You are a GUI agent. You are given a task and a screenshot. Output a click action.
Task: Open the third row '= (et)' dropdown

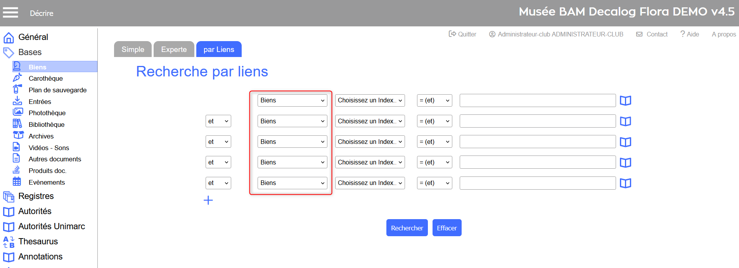tap(434, 142)
